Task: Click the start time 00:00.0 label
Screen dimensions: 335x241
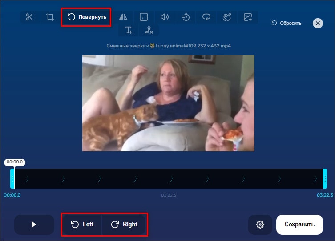Action: pos(12,195)
